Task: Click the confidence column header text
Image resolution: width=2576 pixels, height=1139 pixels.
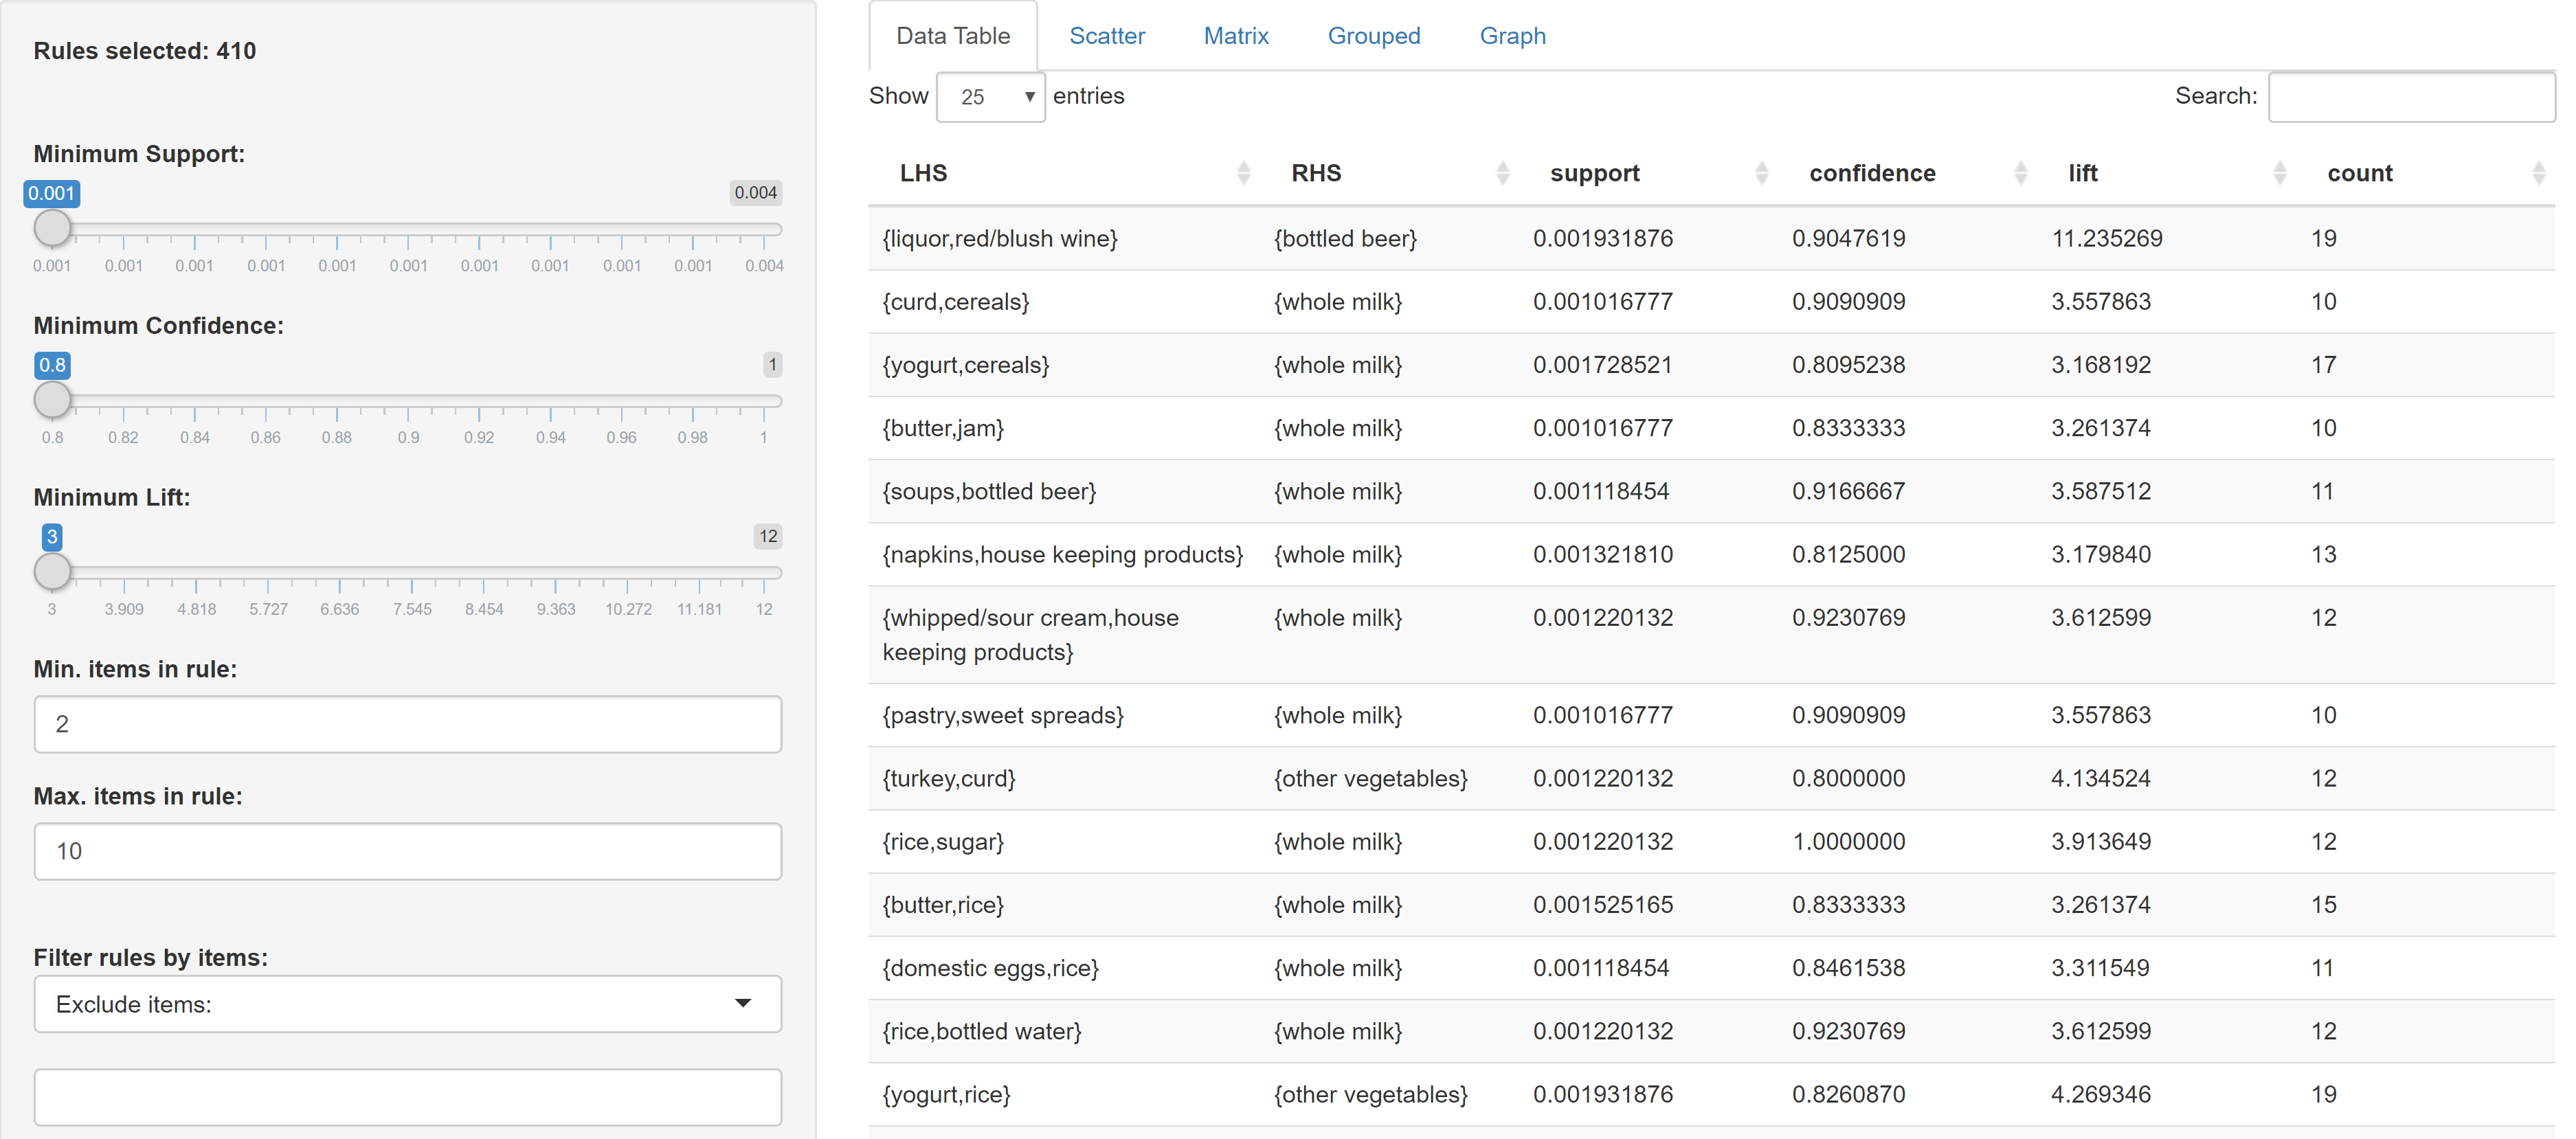Action: coord(1872,173)
